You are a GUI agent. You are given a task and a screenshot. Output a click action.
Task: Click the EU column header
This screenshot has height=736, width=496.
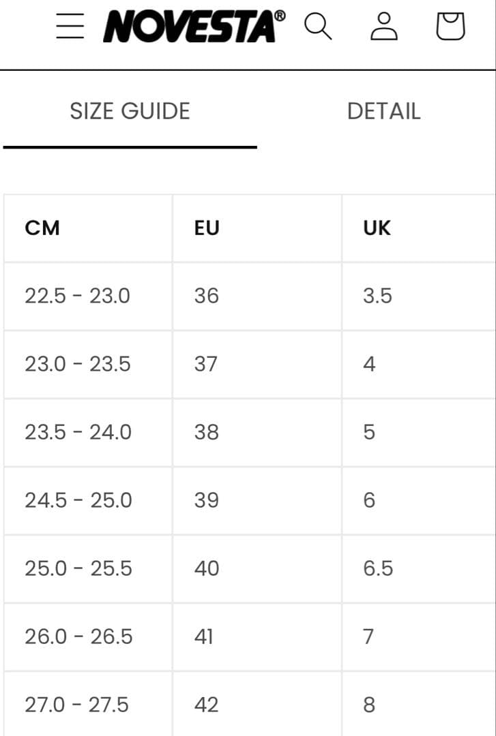[x=207, y=228]
